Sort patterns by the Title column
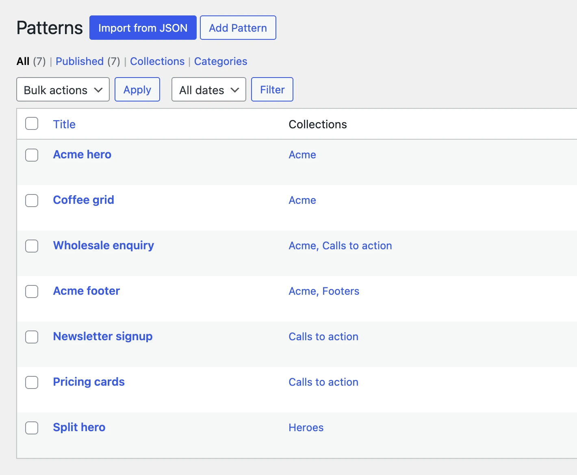The width and height of the screenshot is (577, 475). coord(64,124)
